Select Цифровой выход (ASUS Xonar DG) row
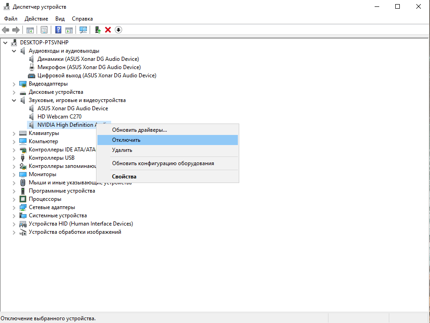430x323 pixels. pyautogui.click(x=97, y=75)
